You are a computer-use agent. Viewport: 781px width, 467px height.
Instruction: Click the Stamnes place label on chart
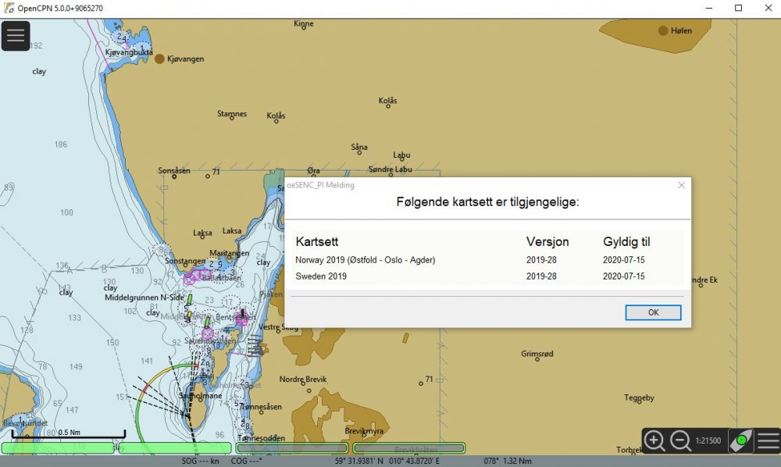[x=232, y=113]
